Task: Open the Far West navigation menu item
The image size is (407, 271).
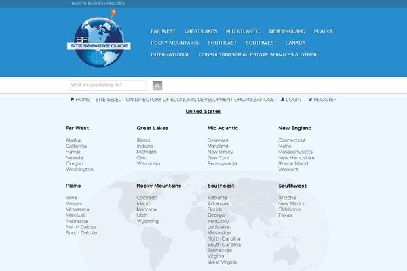Action: [163, 31]
